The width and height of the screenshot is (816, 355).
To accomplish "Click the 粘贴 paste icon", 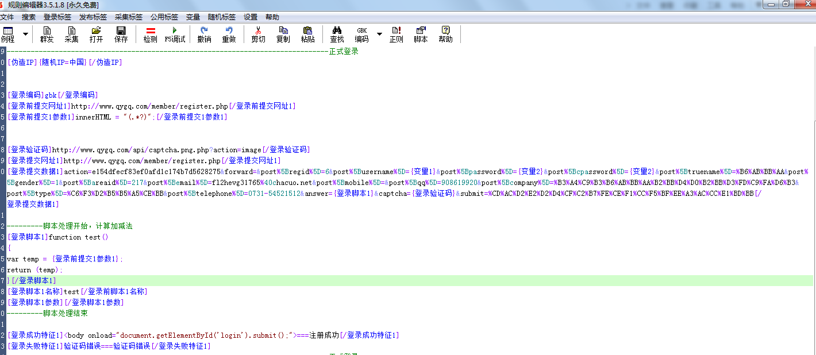I will pos(307,34).
